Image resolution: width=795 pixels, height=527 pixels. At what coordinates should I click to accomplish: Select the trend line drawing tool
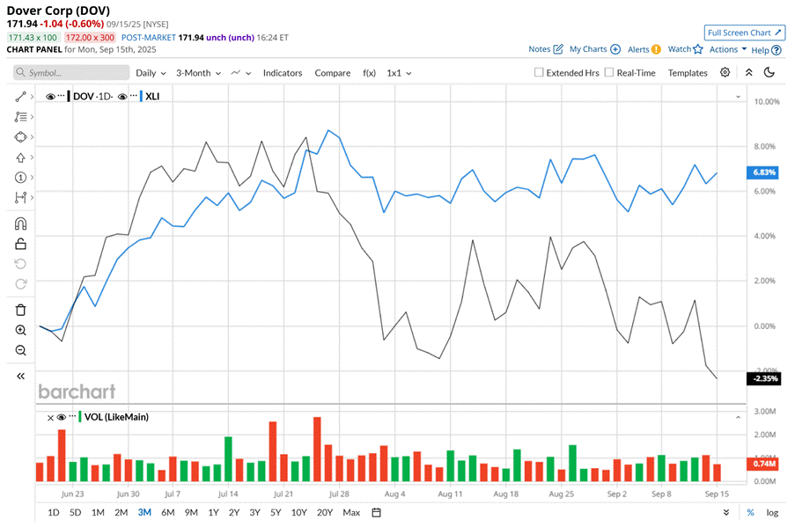tap(20, 97)
